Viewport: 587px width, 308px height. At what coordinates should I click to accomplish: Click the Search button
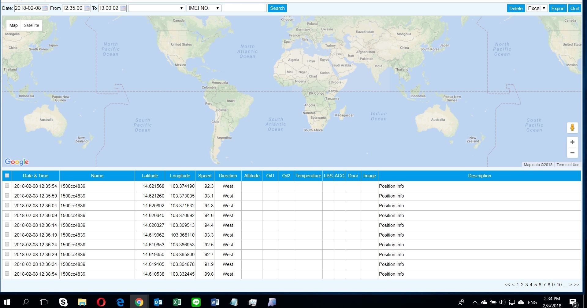[x=277, y=8]
